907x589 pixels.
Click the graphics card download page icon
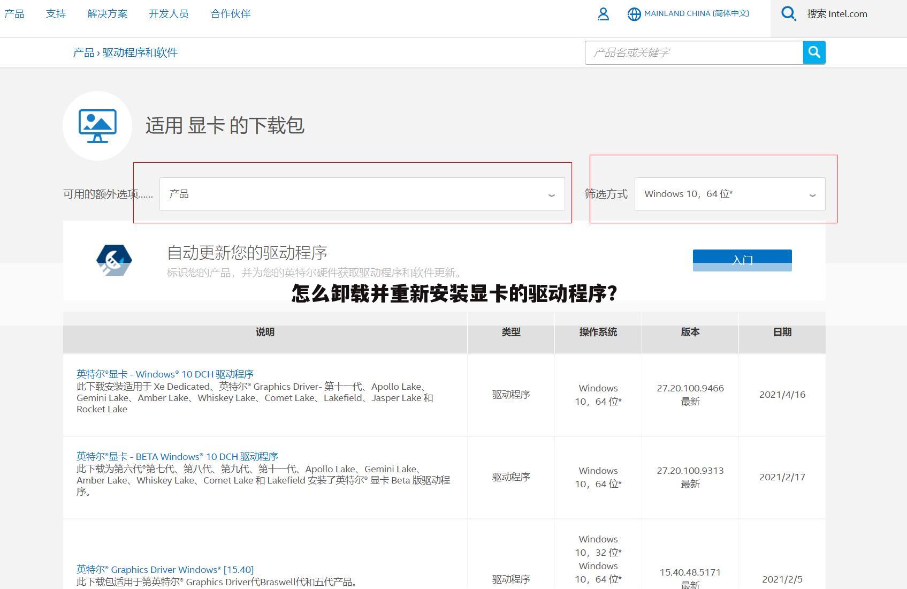point(97,126)
